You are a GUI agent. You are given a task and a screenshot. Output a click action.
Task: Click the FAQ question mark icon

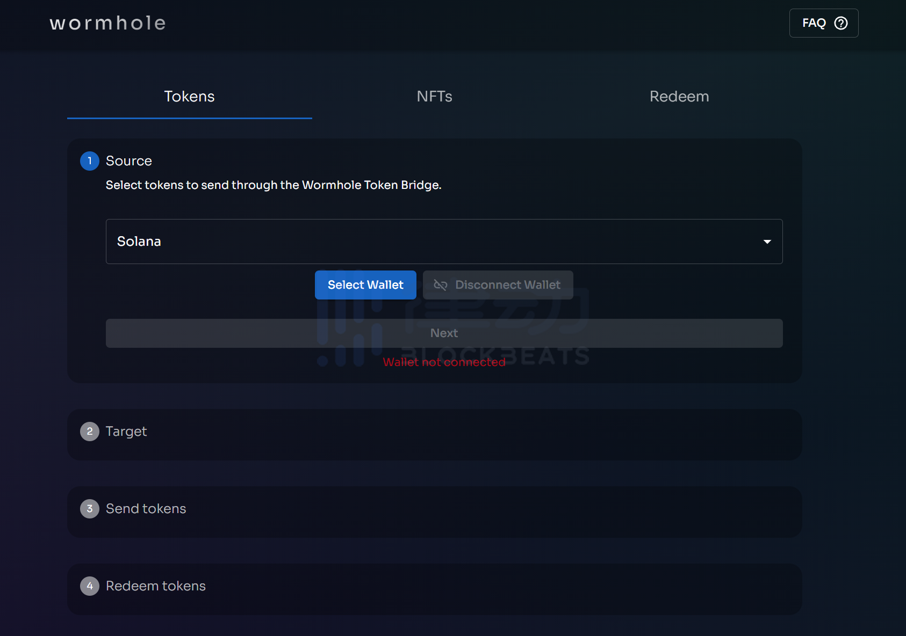click(x=840, y=23)
